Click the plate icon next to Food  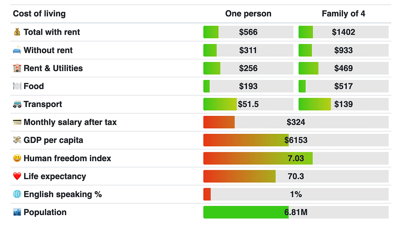point(17,86)
